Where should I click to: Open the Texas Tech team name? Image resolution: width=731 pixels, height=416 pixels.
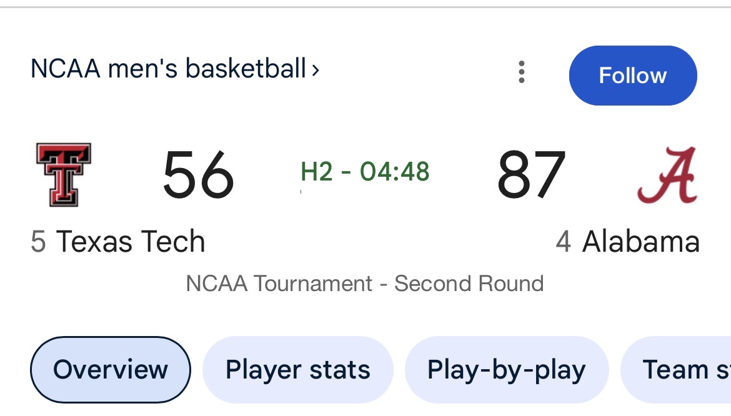(131, 241)
